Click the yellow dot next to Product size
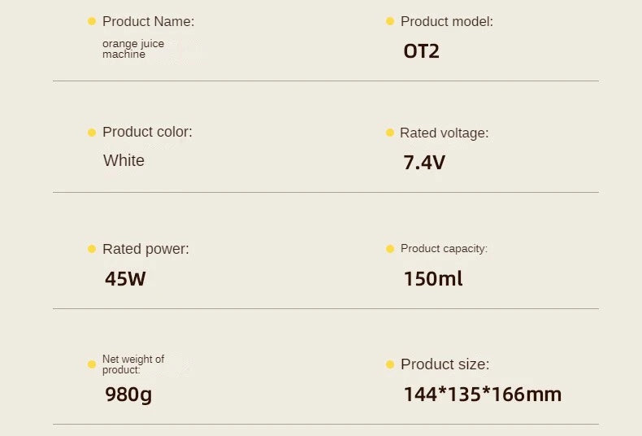Viewport: 642px width, 436px height. click(x=390, y=364)
